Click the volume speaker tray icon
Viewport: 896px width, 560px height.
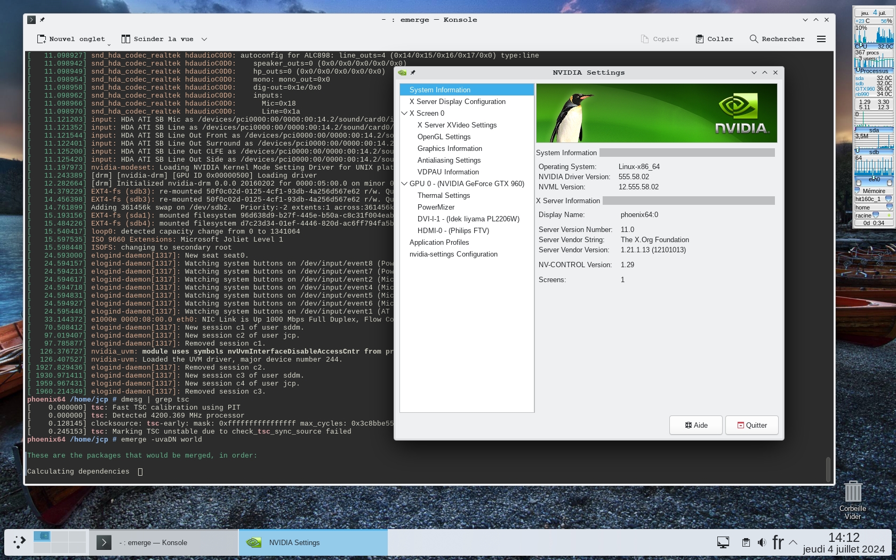[x=762, y=542]
